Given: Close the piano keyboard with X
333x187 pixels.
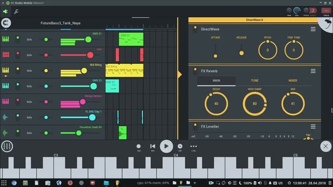Looking at the screenshot, I should point(326,146).
